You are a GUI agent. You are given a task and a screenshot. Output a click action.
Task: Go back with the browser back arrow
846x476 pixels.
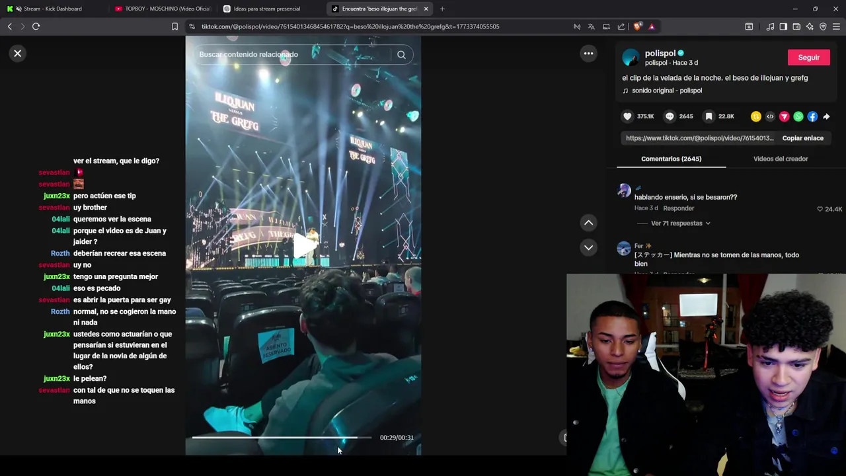(x=9, y=26)
